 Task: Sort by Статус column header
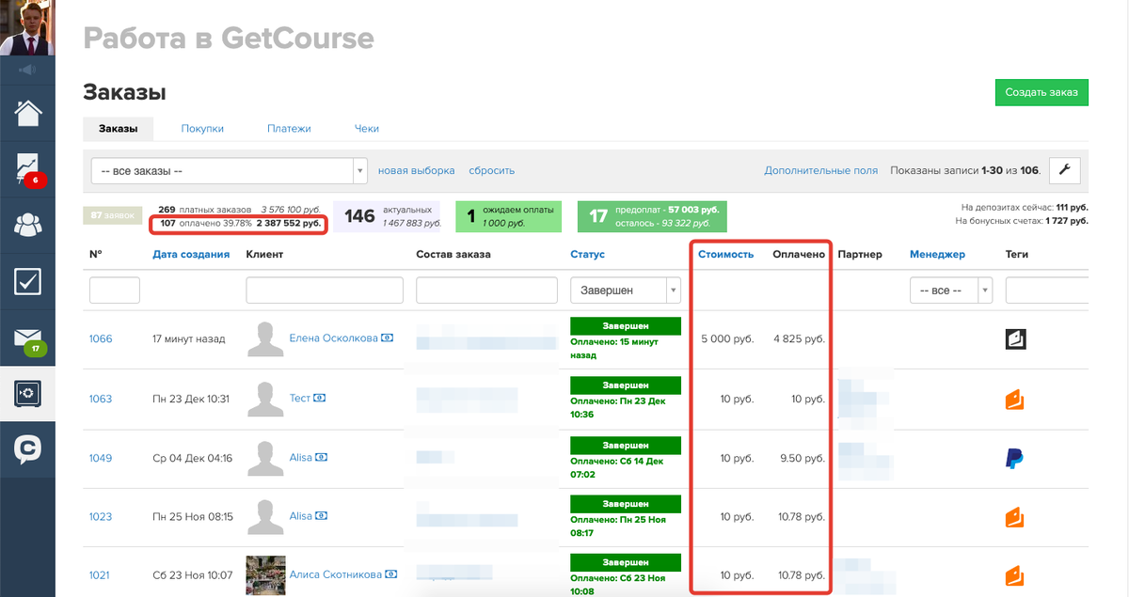(x=587, y=254)
